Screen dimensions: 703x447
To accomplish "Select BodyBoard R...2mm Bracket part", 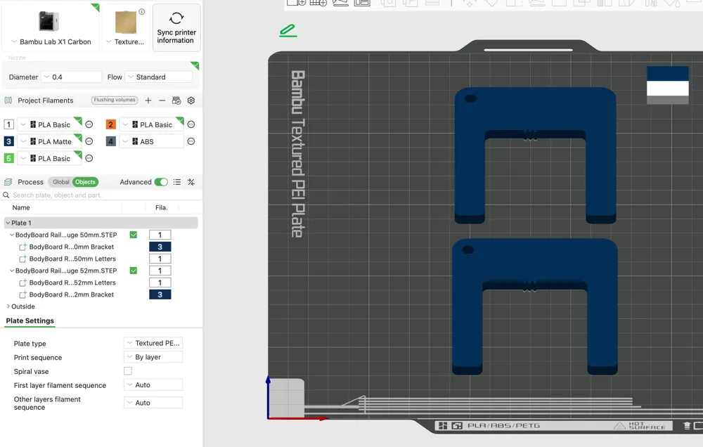I will 71,295.
